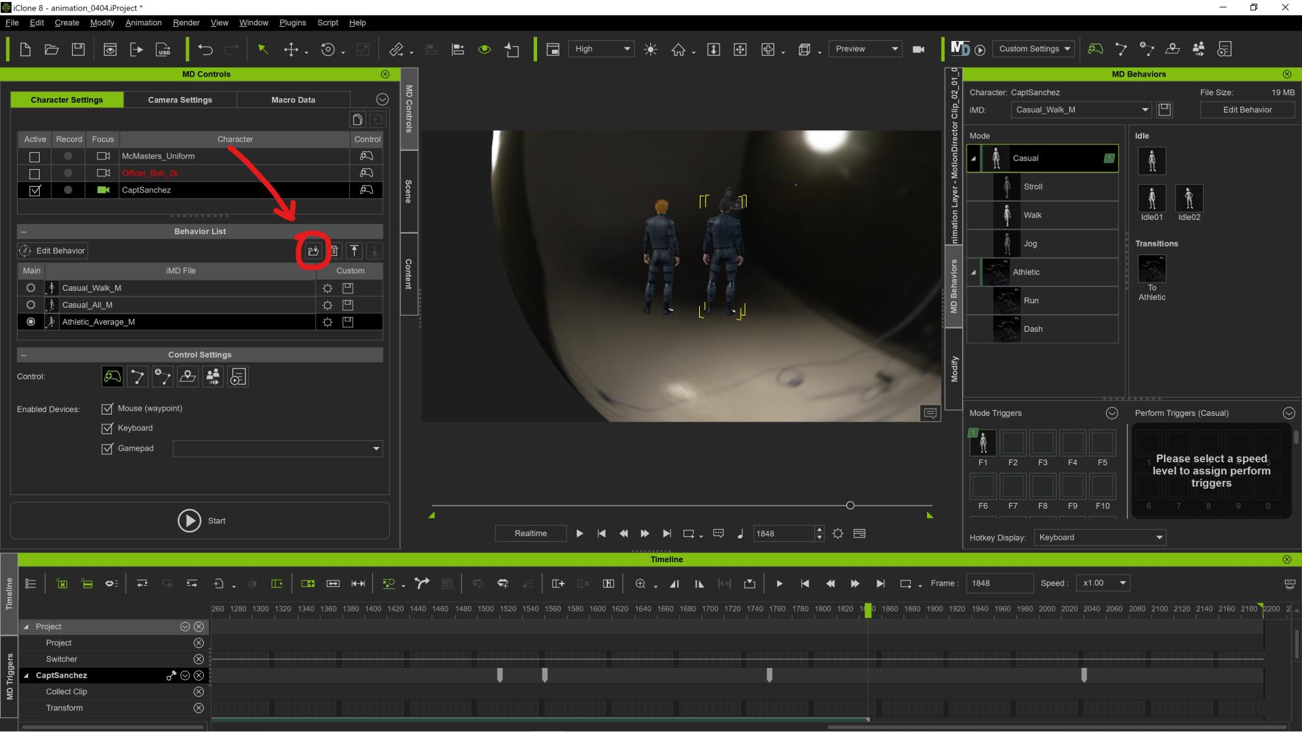Toggle Mouse (waypoint) checkbox
Image resolution: width=1302 pixels, height=732 pixels.
pos(107,409)
